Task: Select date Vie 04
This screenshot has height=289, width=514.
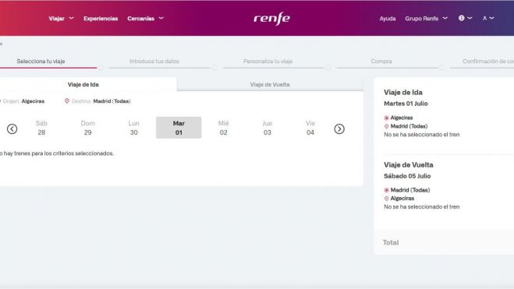Action: pos(310,128)
